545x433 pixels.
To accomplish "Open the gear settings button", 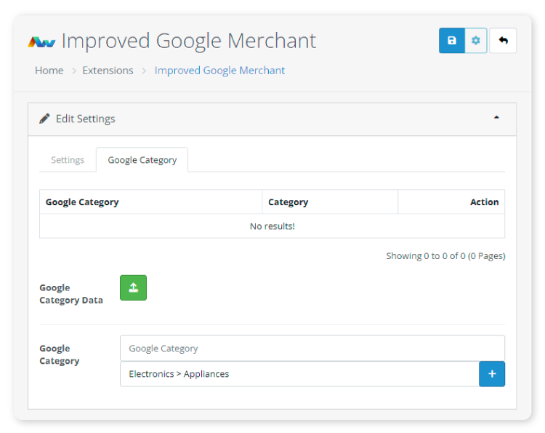I will tap(476, 41).
